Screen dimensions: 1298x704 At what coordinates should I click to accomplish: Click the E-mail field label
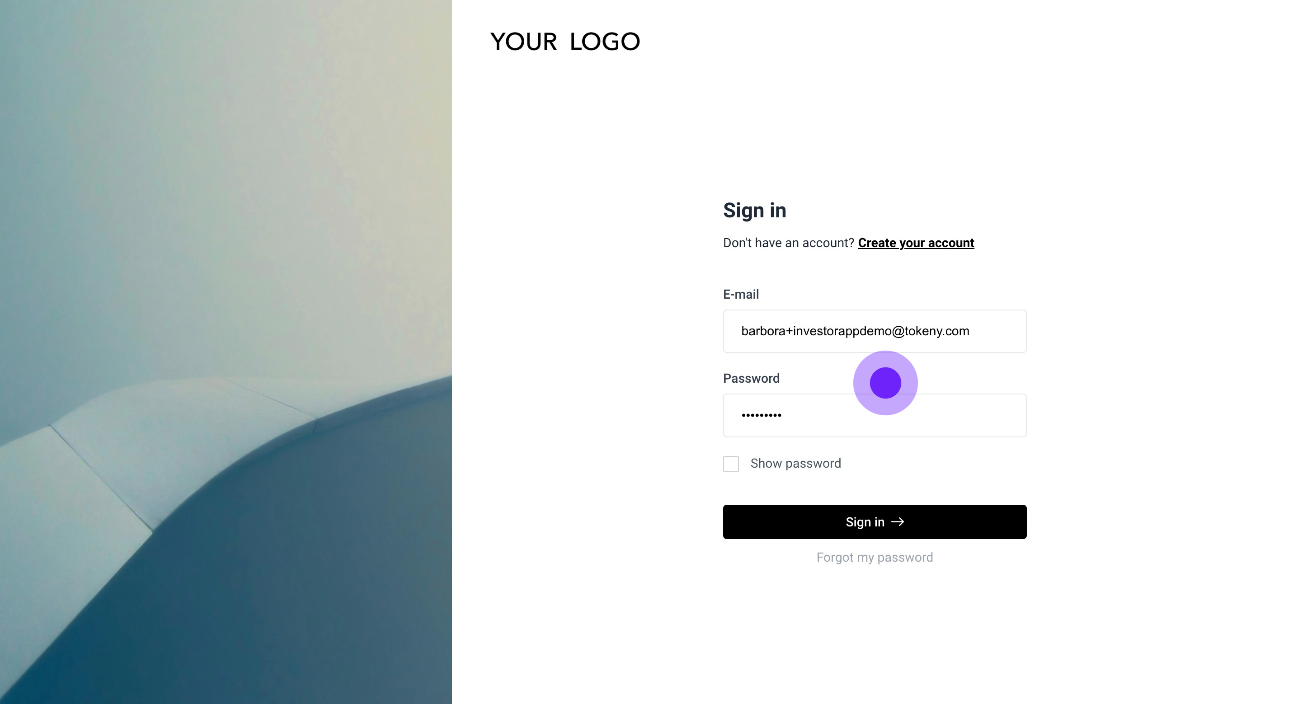pyautogui.click(x=741, y=294)
